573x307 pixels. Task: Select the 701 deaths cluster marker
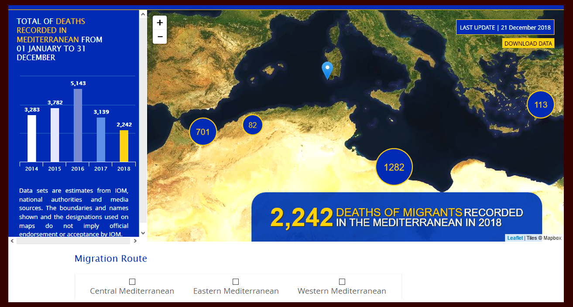[x=203, y=132]
